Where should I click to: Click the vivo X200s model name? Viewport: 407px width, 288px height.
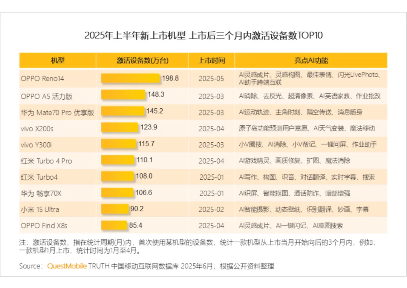pyautogui.click(x=37, y=129)
